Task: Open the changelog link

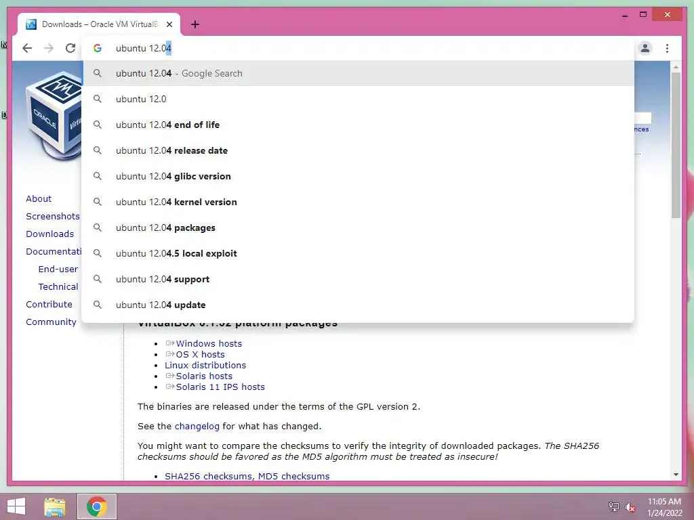Action: 197,427
